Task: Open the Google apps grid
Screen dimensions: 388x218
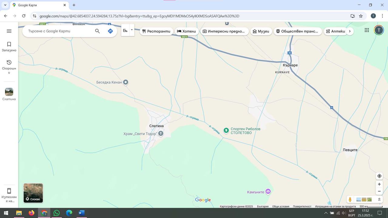Action: (x=367, y=30)
